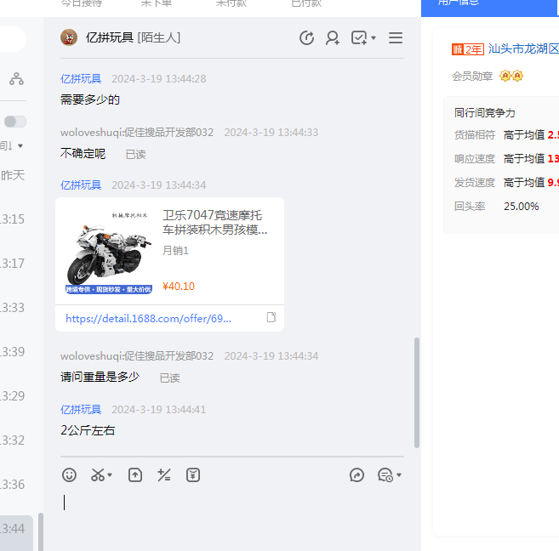Click the 响应速度 rating row

pyautogui.click(x=506, y=158)
